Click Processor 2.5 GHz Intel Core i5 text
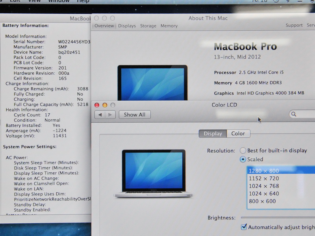Image resolution: width=315 pixels, height=236 pixels. point(249,72)
